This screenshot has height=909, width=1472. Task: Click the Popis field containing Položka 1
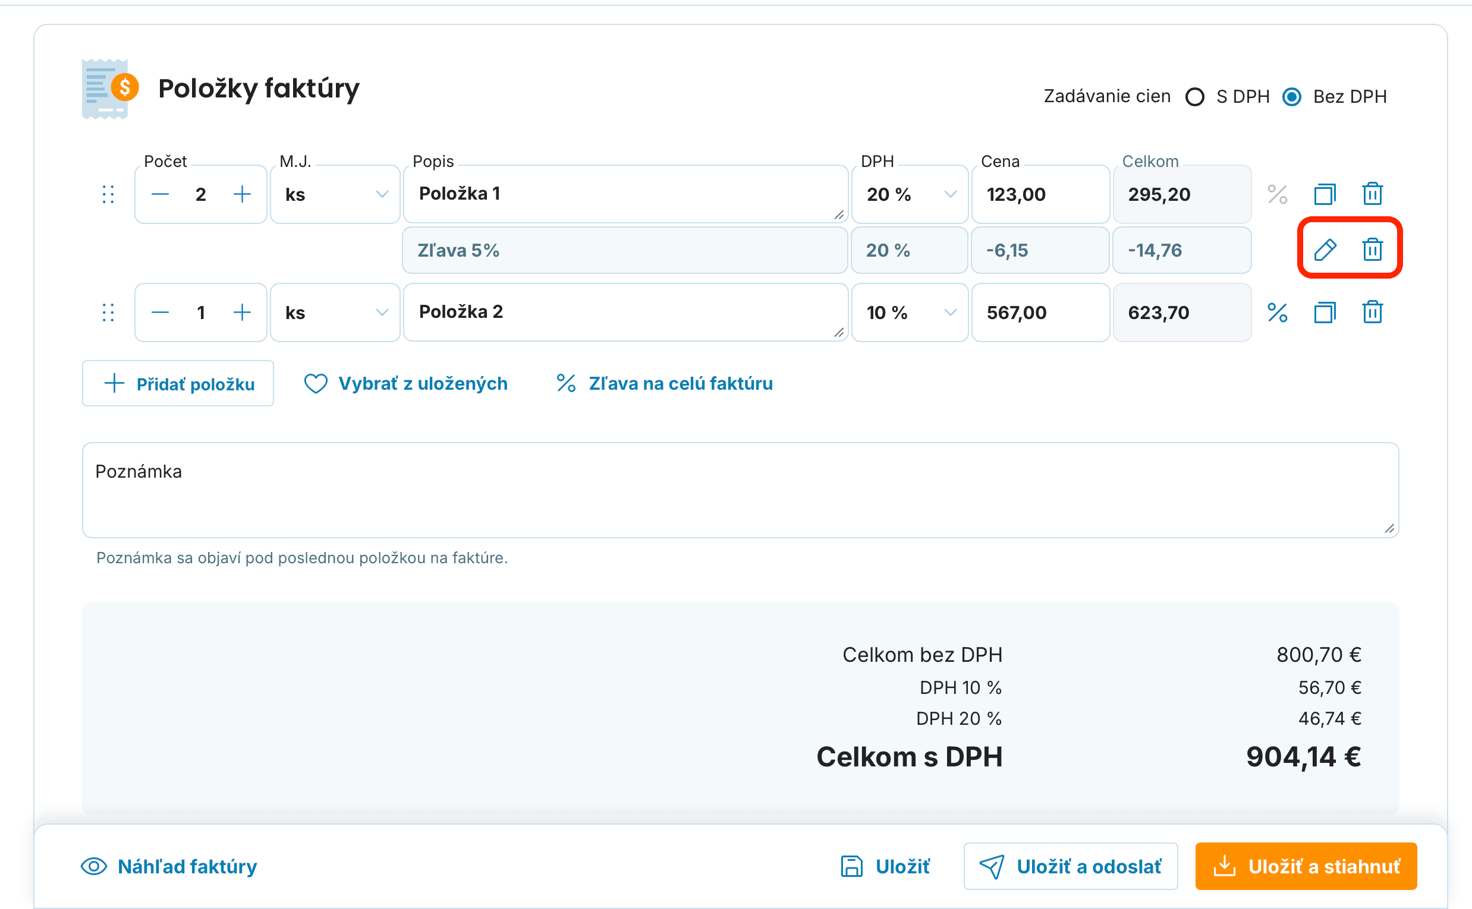[x=625, y=194]
